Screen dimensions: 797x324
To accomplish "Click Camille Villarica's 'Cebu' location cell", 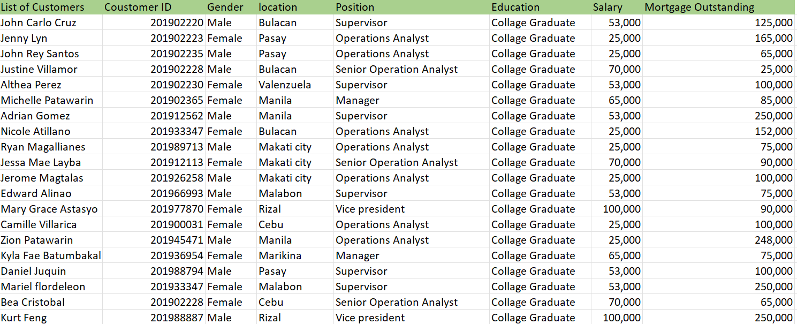I will pos(295,224).
